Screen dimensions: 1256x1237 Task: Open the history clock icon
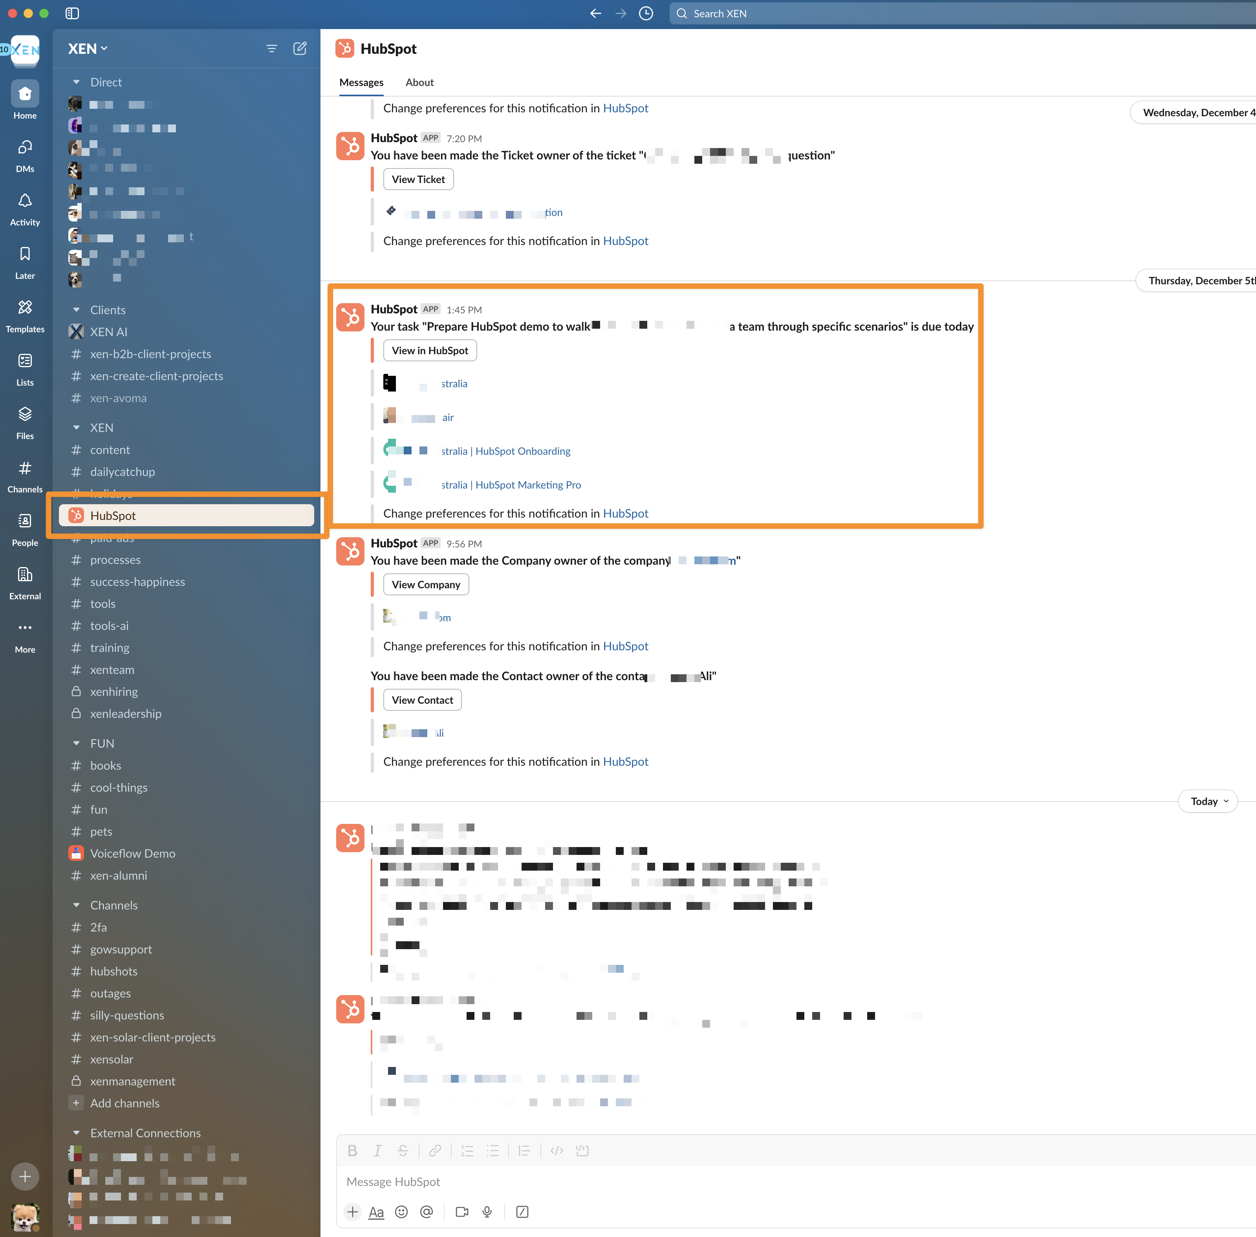[645, 14]
